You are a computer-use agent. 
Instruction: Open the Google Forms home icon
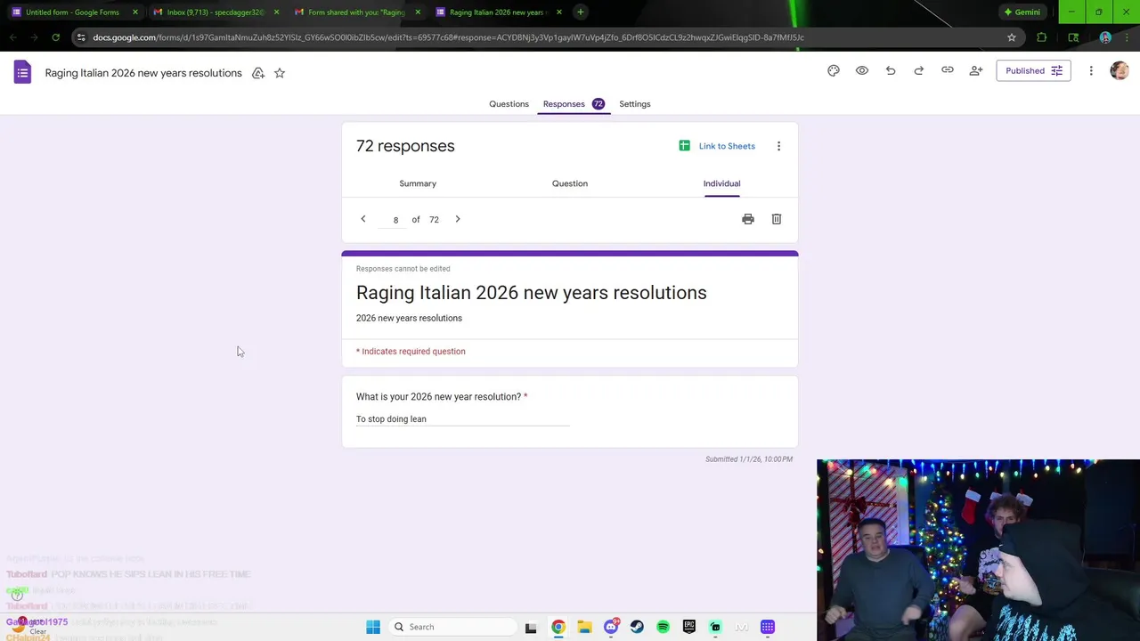(22, 73)
